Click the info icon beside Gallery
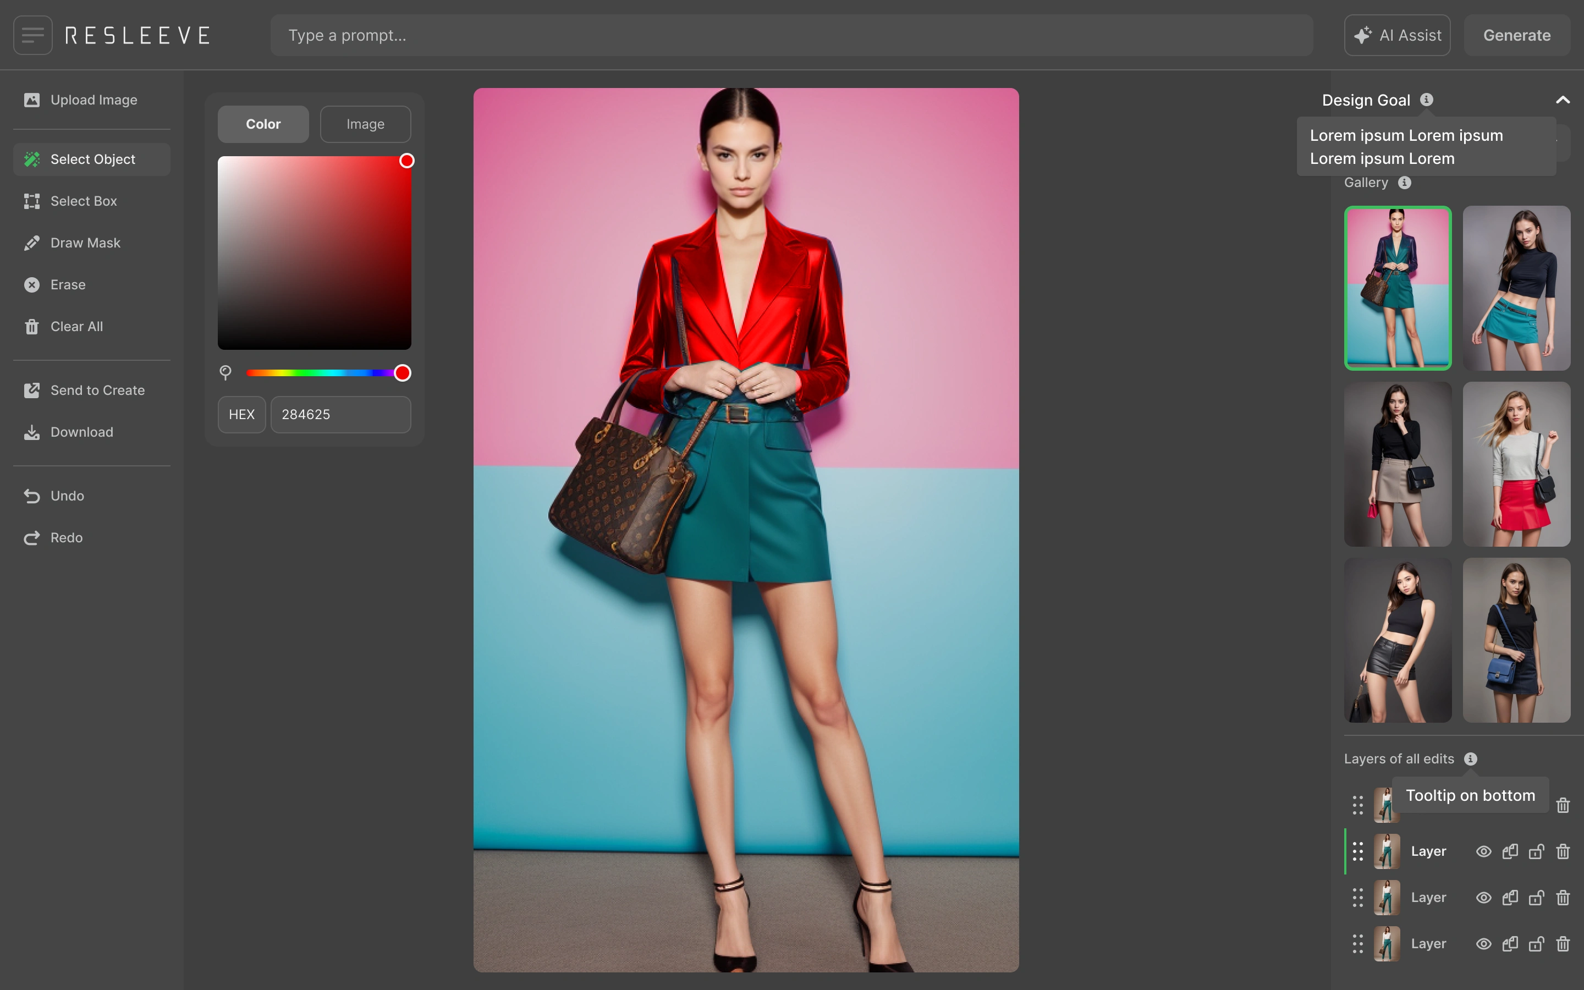The image size is (1584, 990). (1405, 183)
